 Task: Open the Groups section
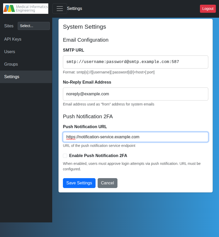[11, 64]
